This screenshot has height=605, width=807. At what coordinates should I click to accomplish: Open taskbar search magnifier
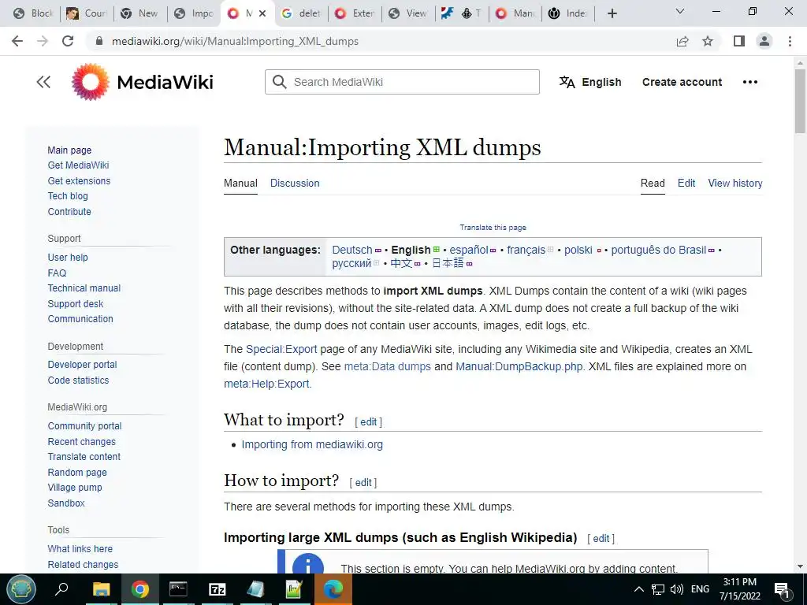pos(61,589)
